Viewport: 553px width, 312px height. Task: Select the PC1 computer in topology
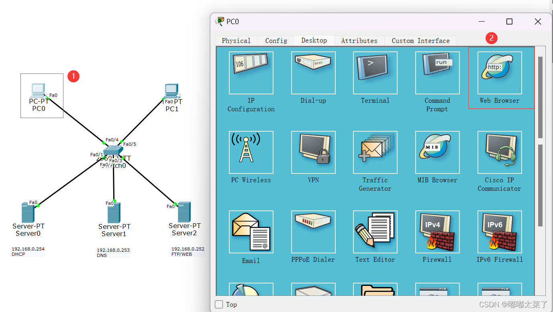(x=171, y=91)
